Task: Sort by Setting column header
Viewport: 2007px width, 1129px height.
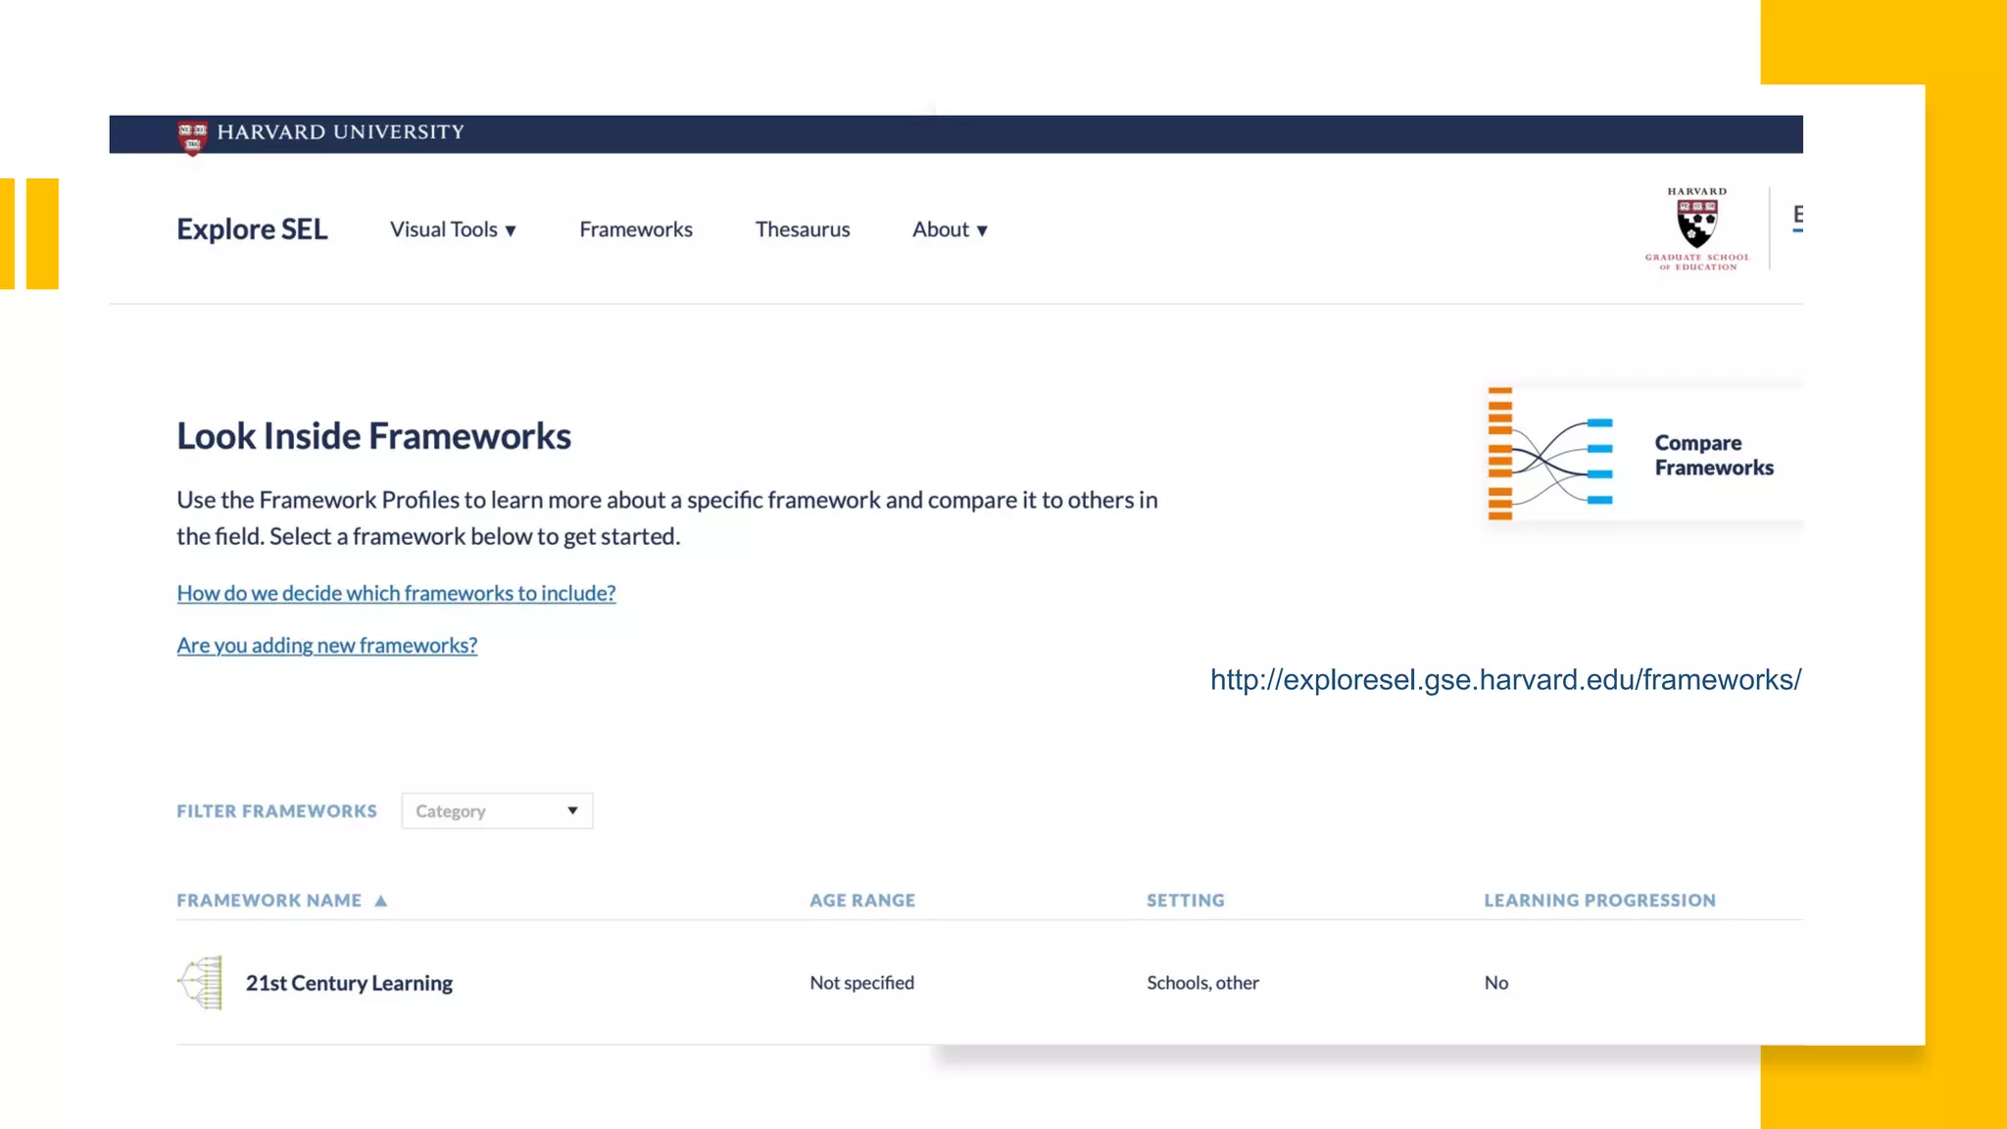Action: click(1186, 900)
